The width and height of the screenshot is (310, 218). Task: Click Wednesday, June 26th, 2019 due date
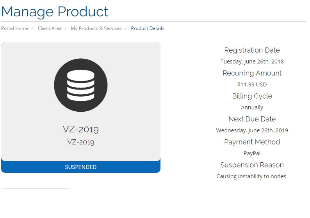coord(252,130)
